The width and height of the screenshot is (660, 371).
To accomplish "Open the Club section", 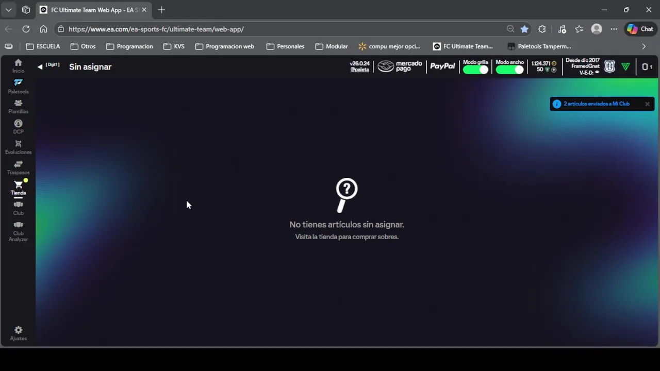I will (x=18, y=208).
